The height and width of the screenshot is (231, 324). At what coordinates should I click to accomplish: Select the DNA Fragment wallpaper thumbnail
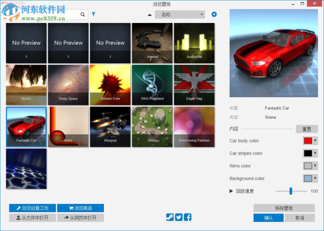point(152,85)
